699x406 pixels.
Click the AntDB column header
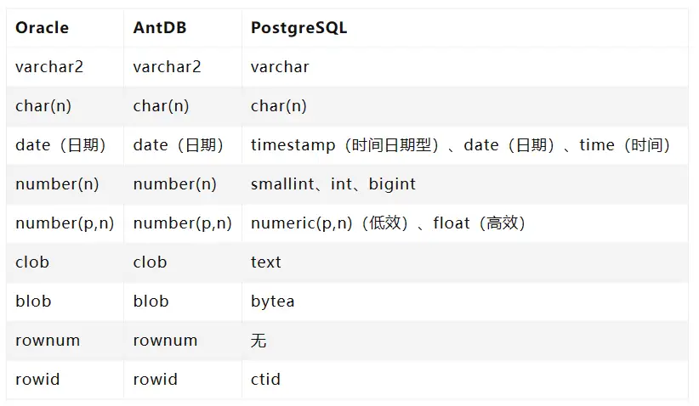coord(159,28)
